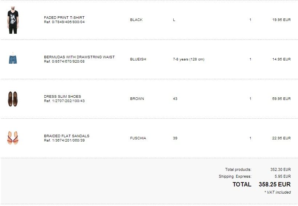
Task: Click the 7-8 years (128 cm) size
Action: pyautogui.click(x=189, y=59)
